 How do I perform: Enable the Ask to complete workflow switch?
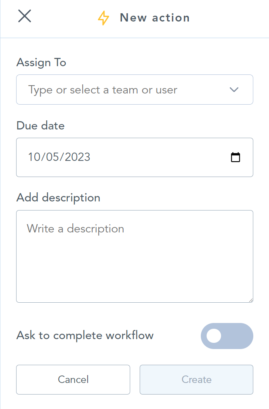227,336
